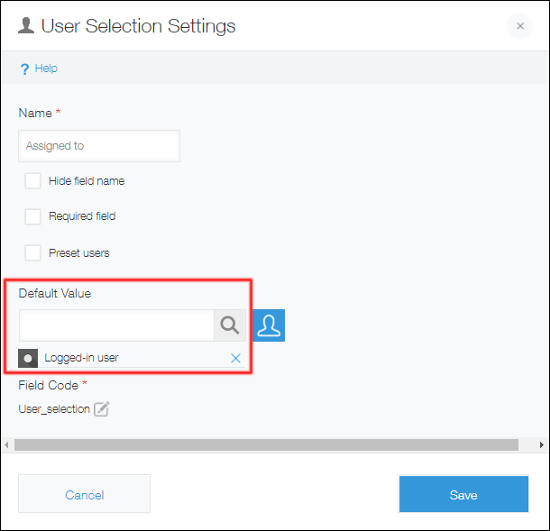Save the user selection settings
This screenshot has height=531, width=550.
[463, 494]
